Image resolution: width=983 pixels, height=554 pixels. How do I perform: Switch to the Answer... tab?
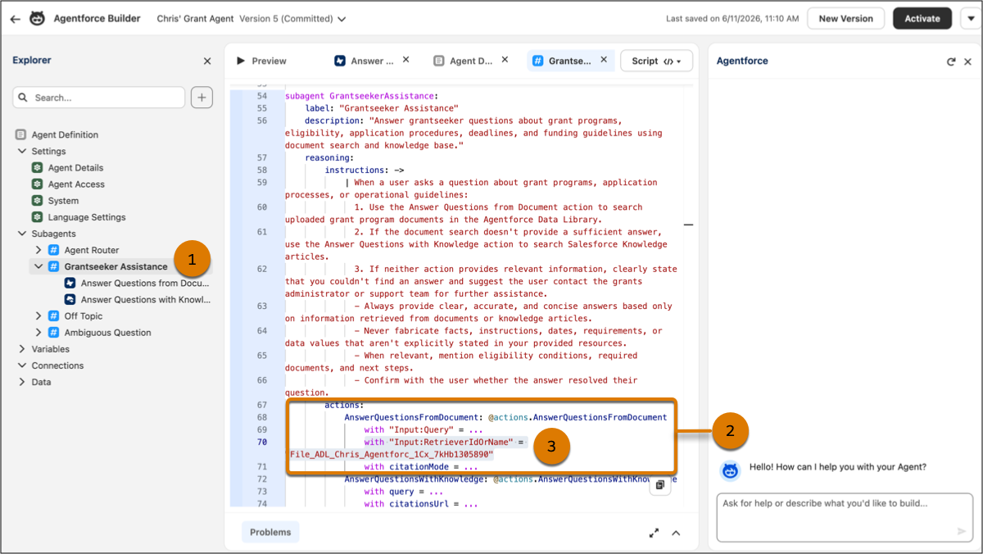[x=365, y=61]
